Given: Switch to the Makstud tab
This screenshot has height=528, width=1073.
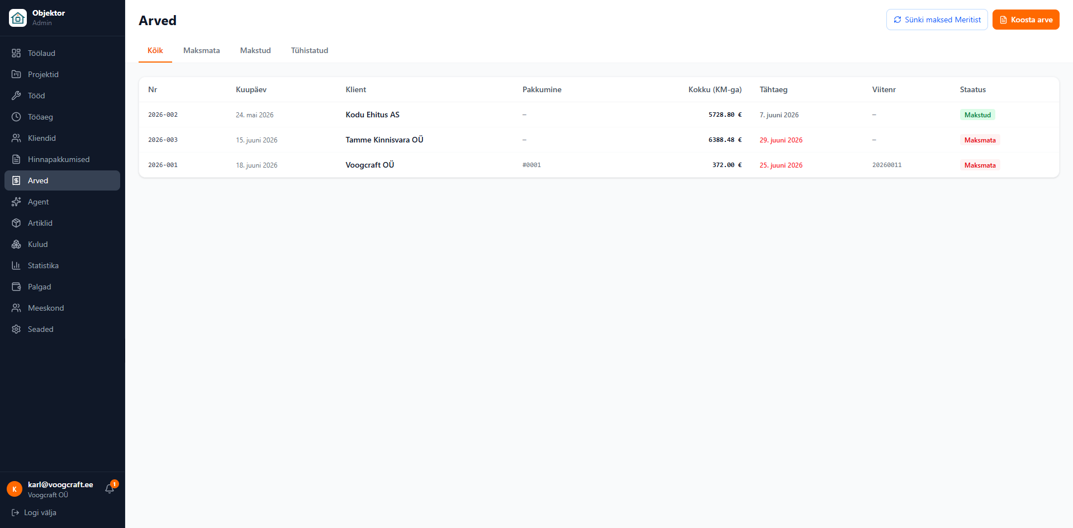Looking at the screenshot, I should 255,50.
